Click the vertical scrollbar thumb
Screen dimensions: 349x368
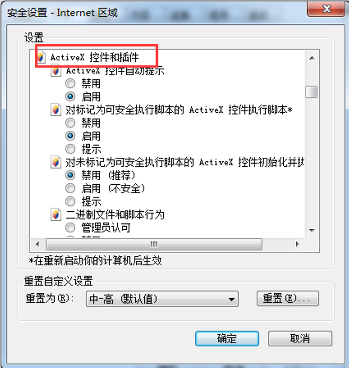311,92
